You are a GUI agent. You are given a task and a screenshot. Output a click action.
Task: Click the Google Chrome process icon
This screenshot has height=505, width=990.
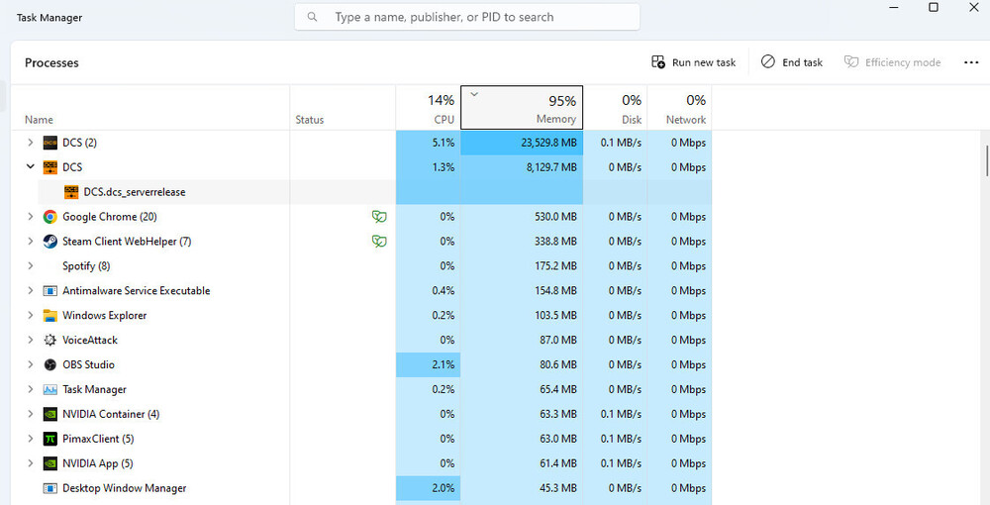tap(50, 217)
